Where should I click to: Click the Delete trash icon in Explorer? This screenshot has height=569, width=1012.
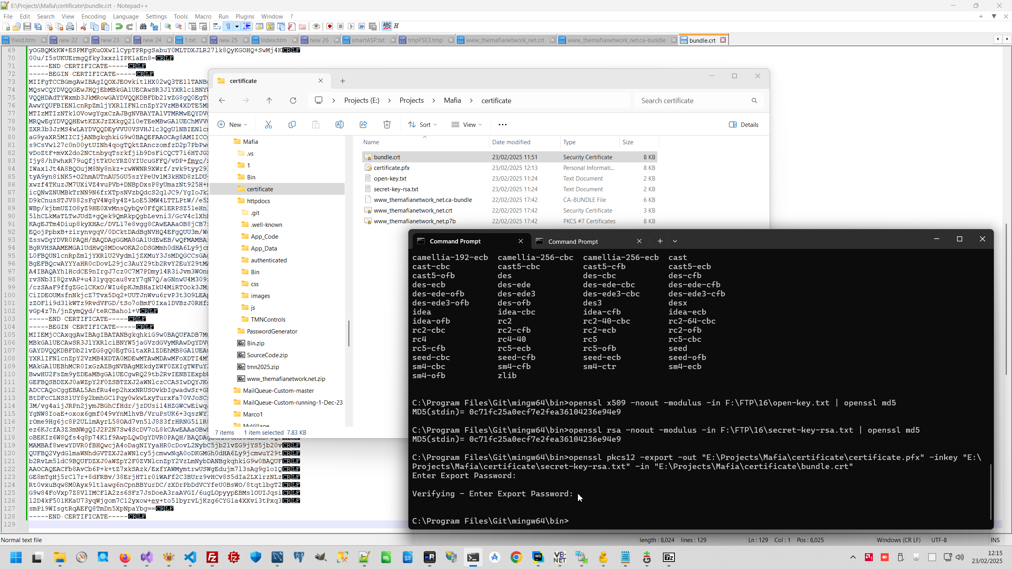pos(387,124)
